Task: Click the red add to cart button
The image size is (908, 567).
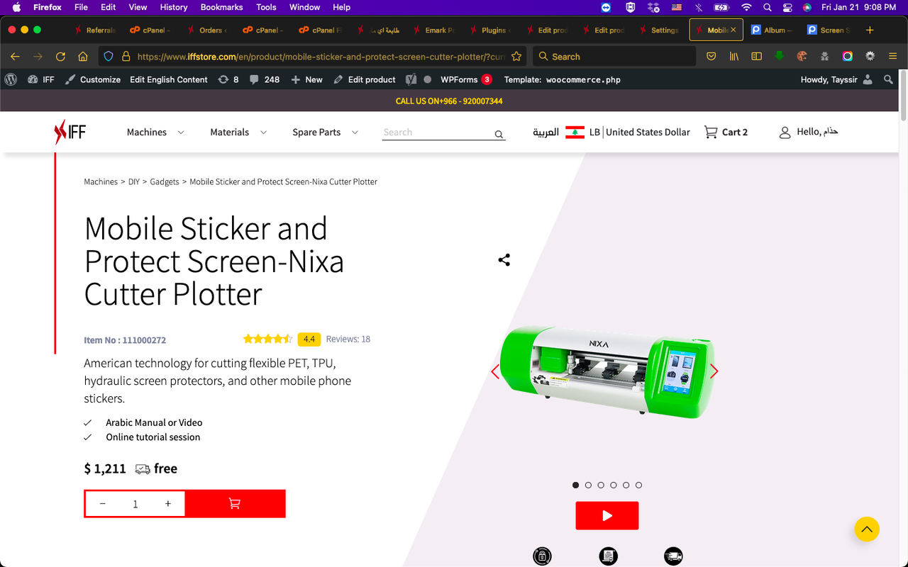Action: click(x=235, y=503)
